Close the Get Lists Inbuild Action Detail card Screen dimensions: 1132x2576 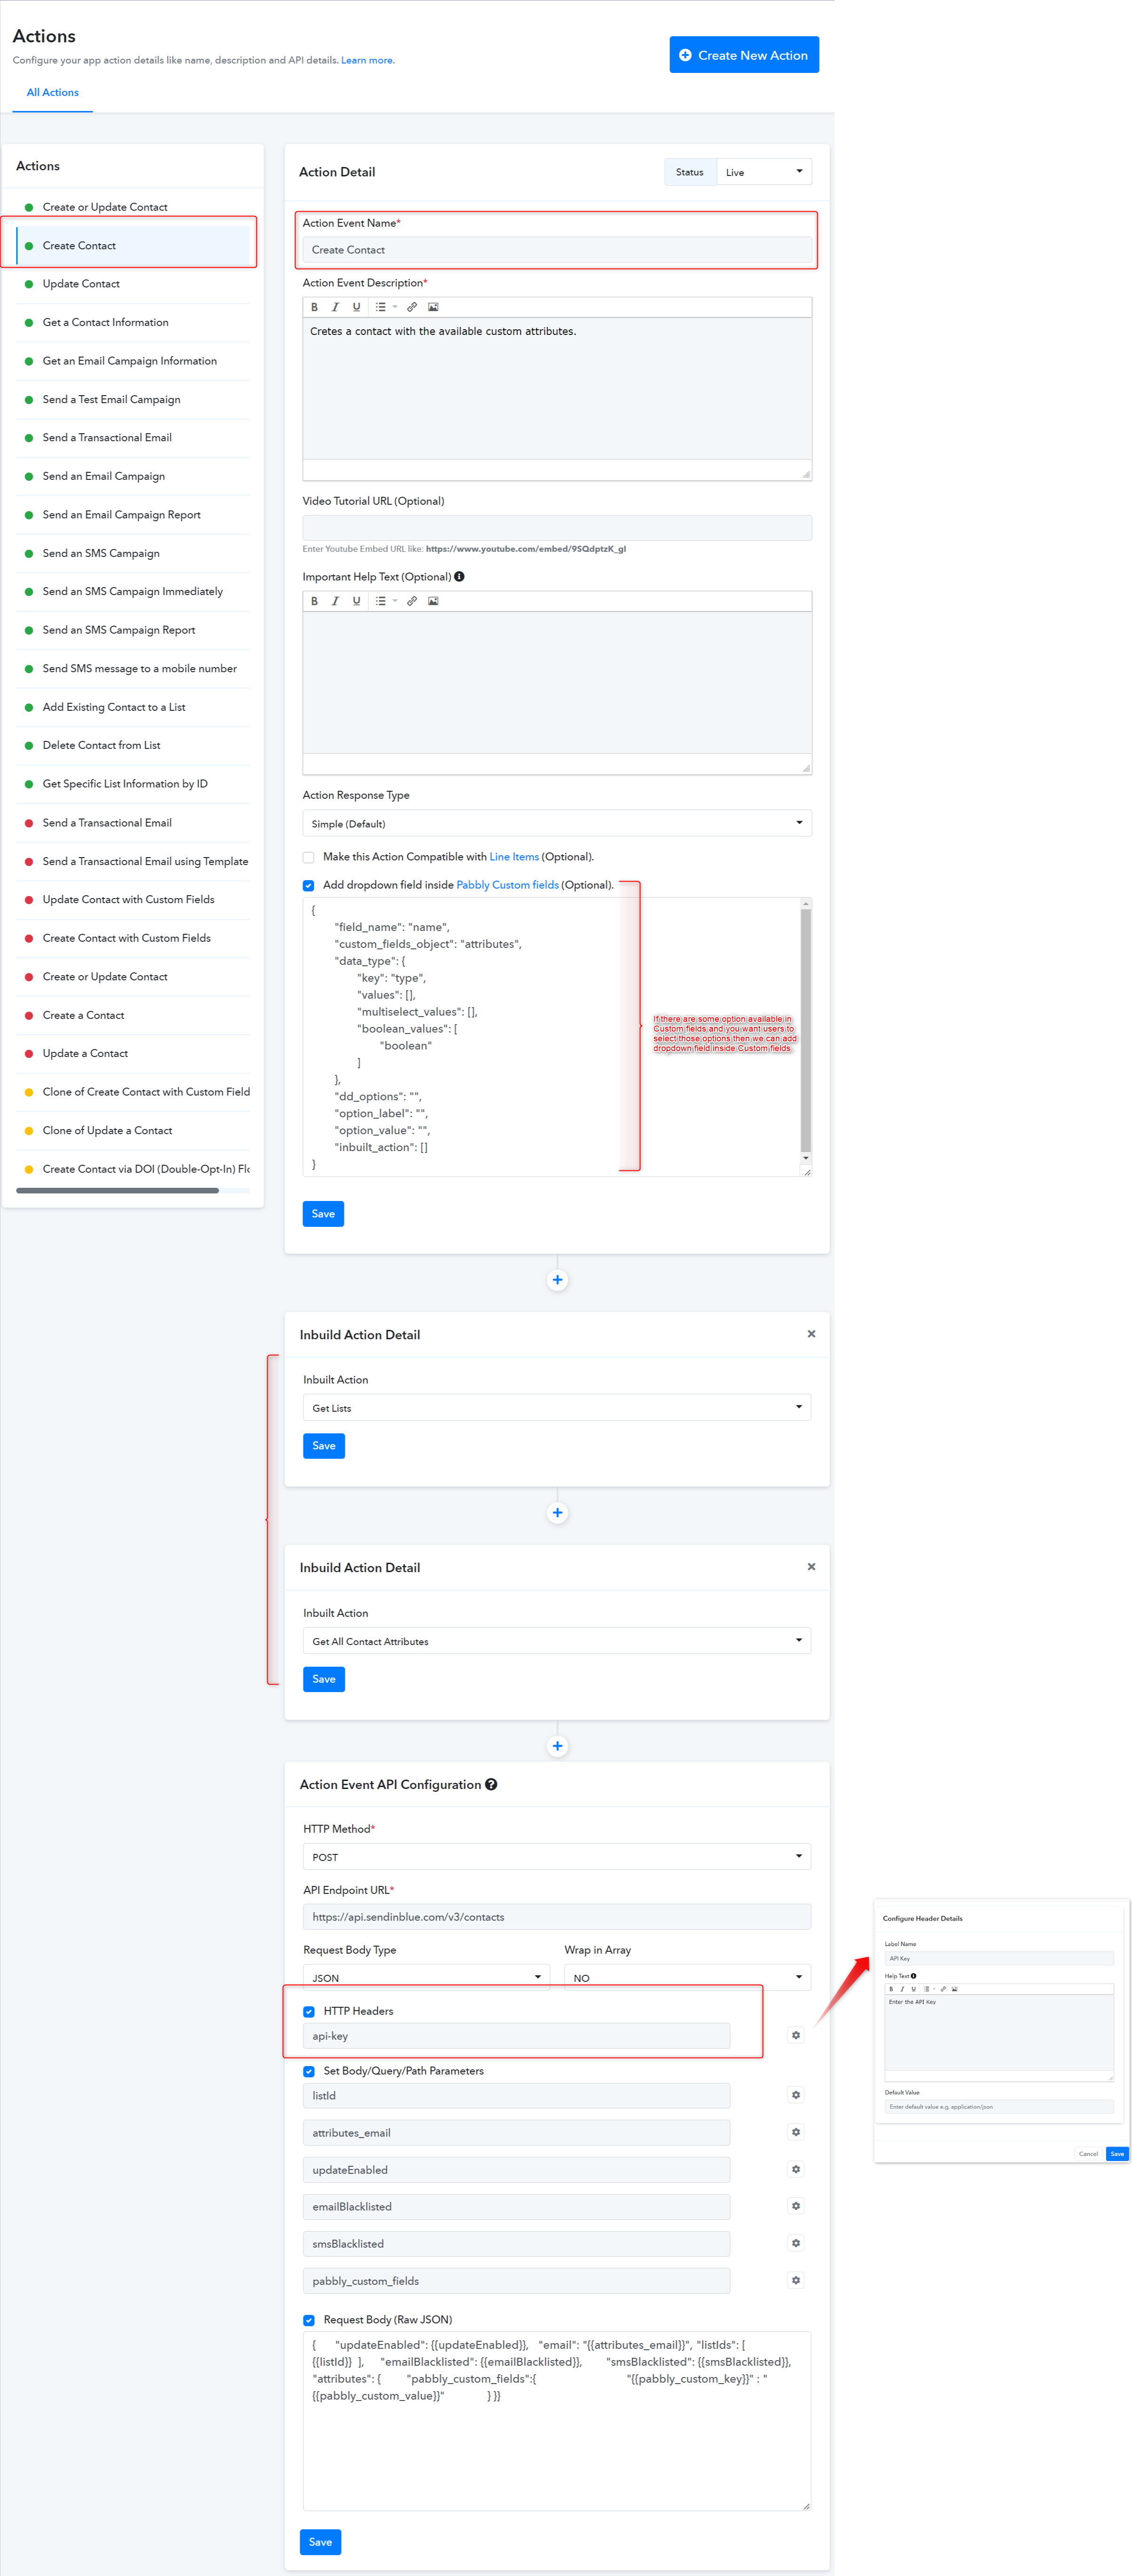[811, 1334]
